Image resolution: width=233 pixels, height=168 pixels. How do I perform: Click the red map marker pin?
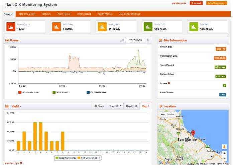[193, 133]
